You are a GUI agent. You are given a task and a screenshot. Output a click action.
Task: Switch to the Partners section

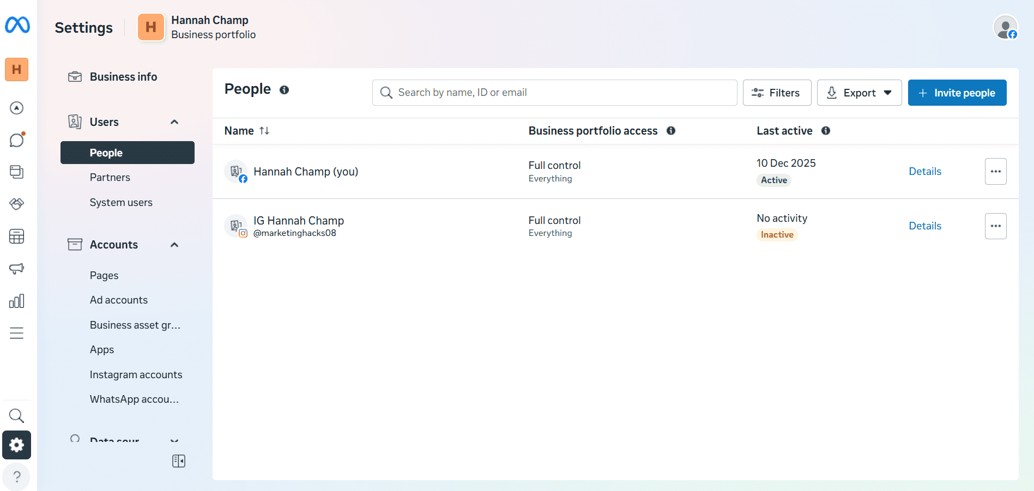pos(110,177)
